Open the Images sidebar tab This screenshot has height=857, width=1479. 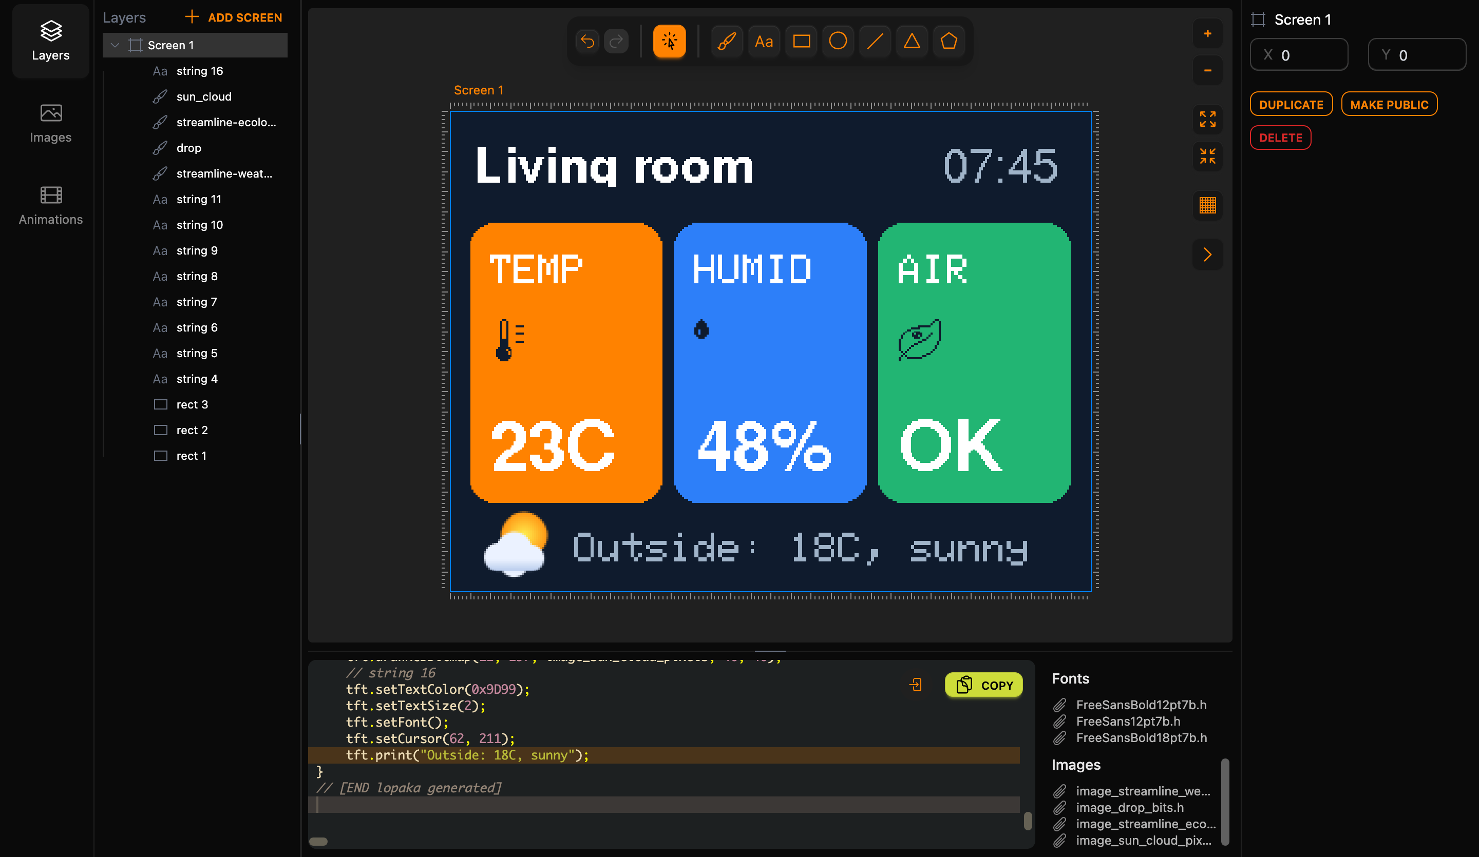point(50,123)
